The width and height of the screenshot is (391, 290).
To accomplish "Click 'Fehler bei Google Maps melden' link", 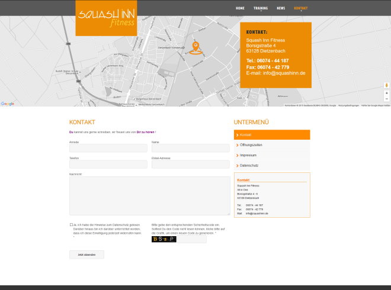I will tap(376, 105).
